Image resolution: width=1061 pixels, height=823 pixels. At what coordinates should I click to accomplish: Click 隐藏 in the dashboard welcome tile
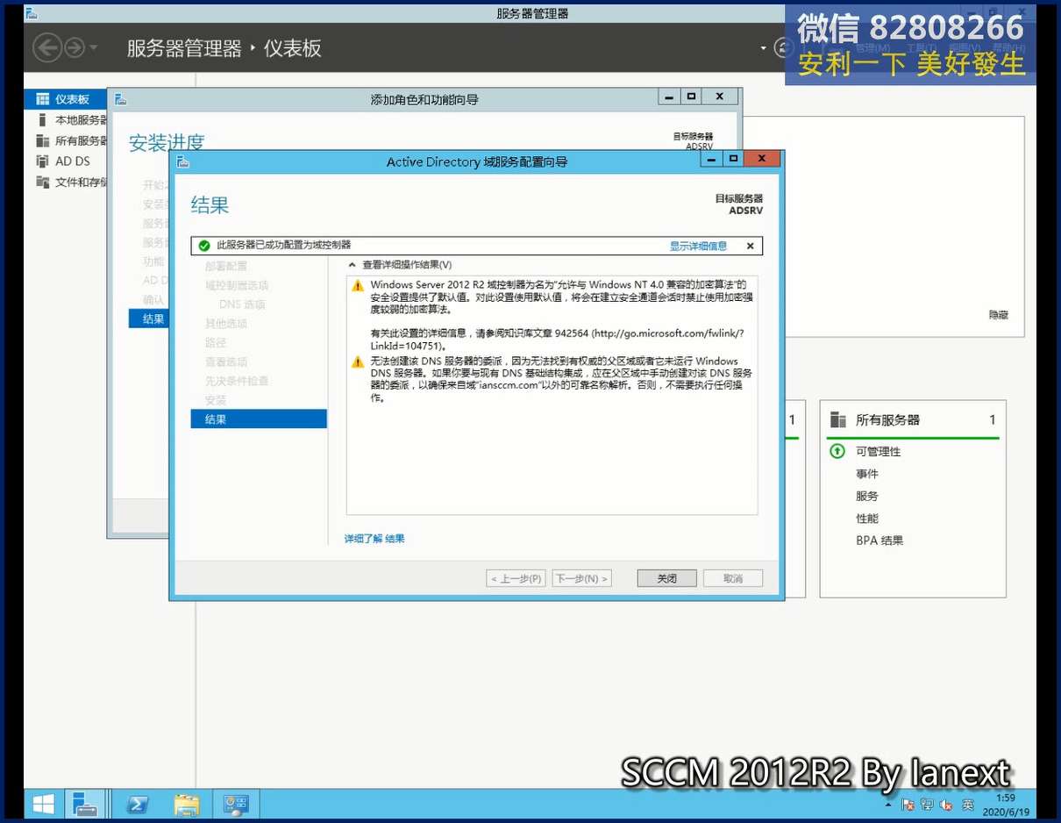tap(999, 315)
